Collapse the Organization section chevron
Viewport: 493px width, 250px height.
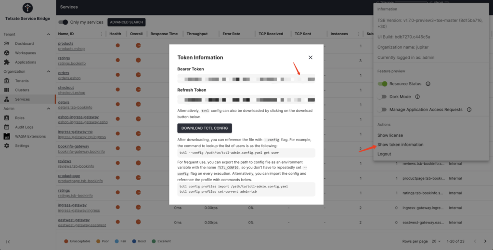pyautogui.click(x=49, y=71)
